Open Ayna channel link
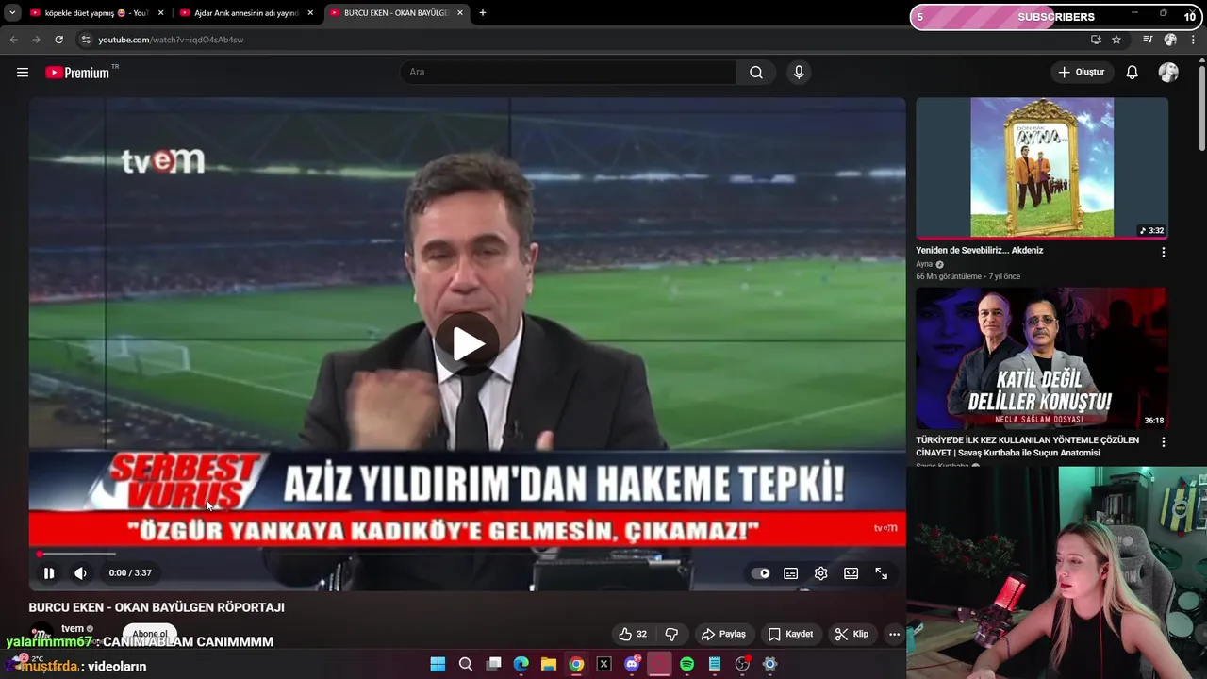This screenshot has width=1207, height=679. (x=924, y=264)
